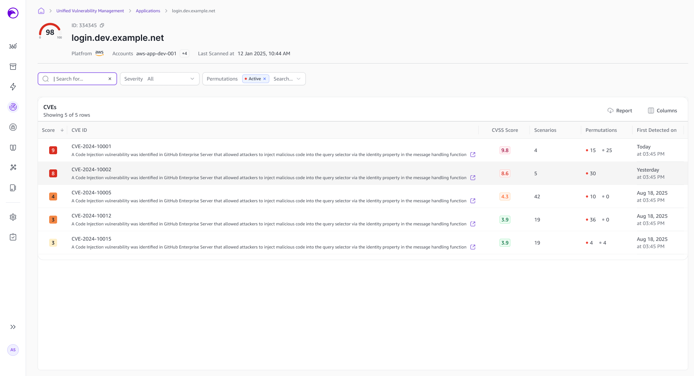This screenshot has width=694, height=376.
Task: Open the shield sidebar icon
Action: click(13, 147)
